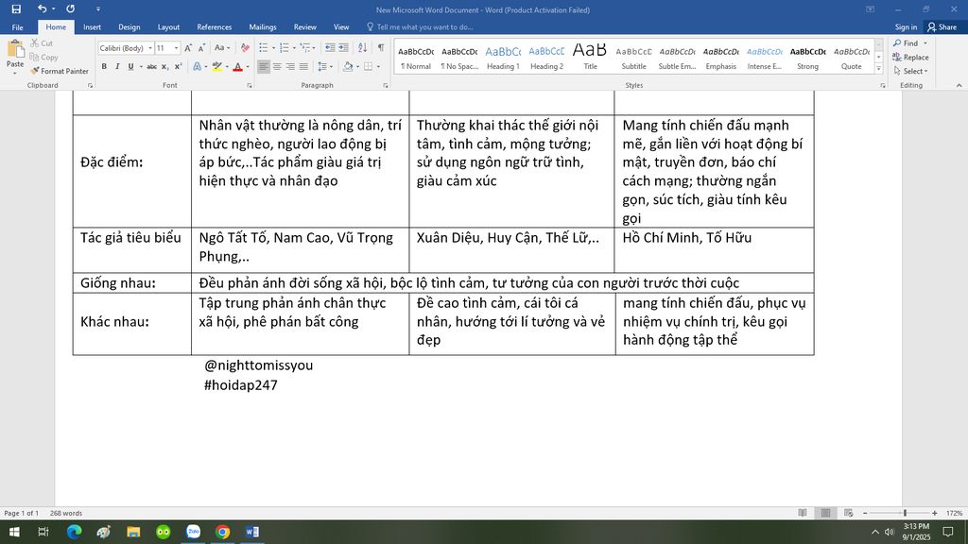Open the References tab
Screen dimensions: 968x544
[214, 27]
